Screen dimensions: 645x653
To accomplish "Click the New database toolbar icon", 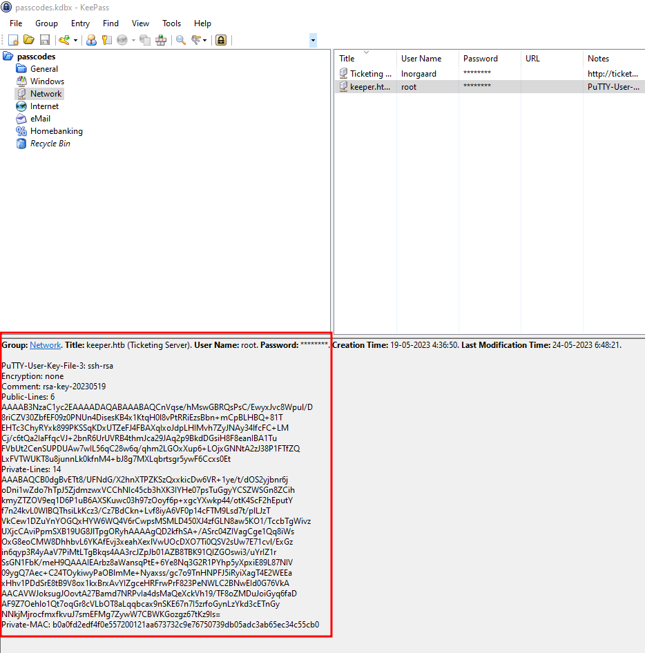I will (13, 40).
